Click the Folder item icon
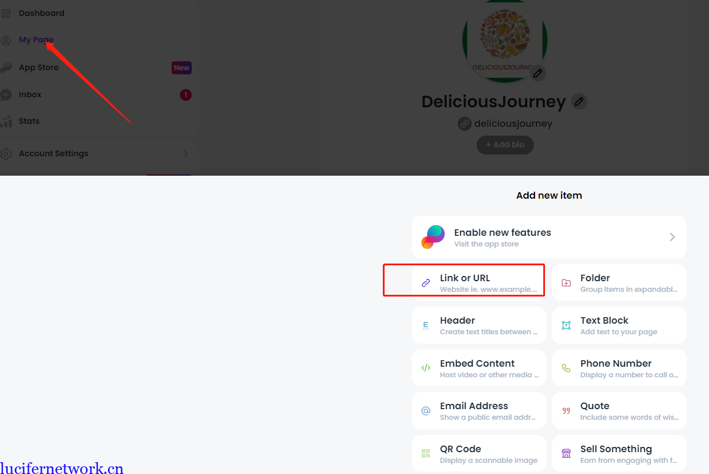This screenshot has width=709, height=474. tap(566, 283)
